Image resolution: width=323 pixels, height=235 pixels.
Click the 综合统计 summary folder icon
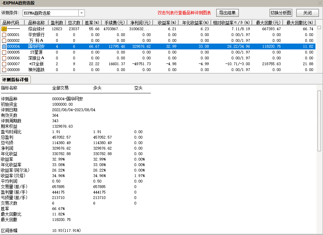pos(4,29)
